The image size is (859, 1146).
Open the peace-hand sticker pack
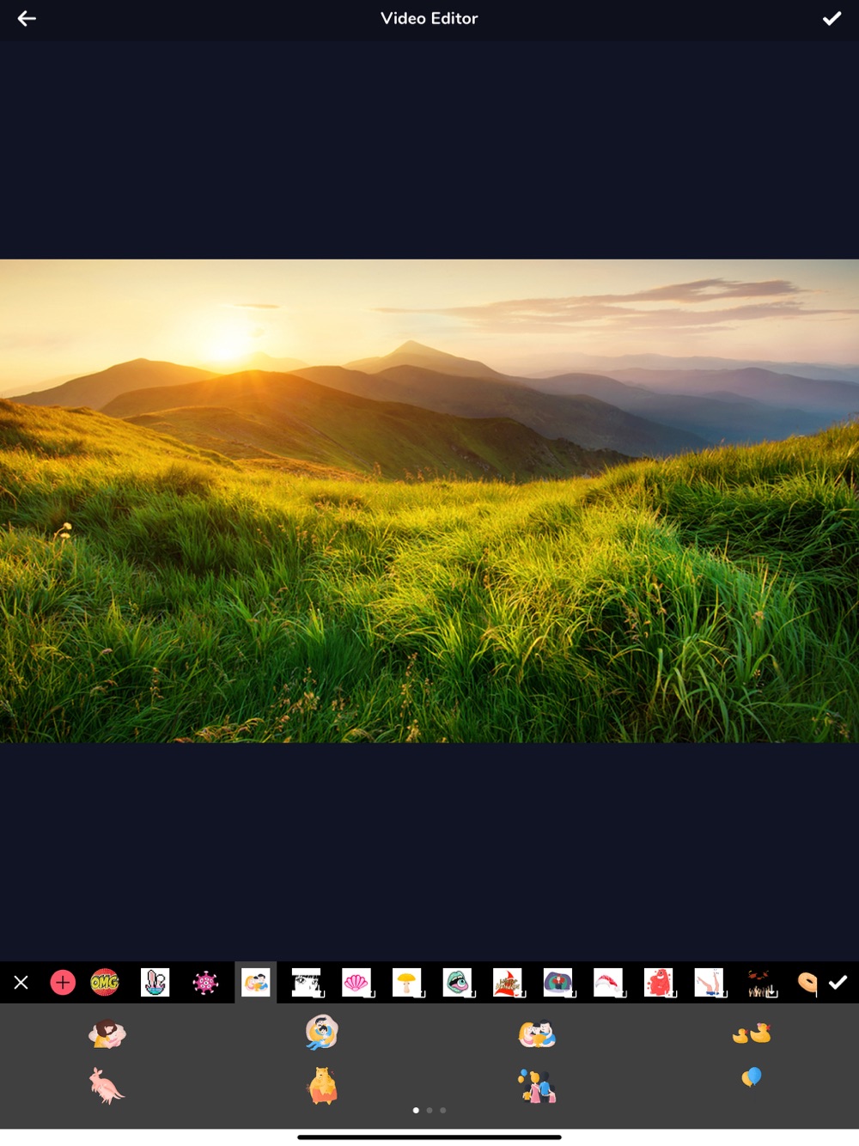(x=155, y=982)
